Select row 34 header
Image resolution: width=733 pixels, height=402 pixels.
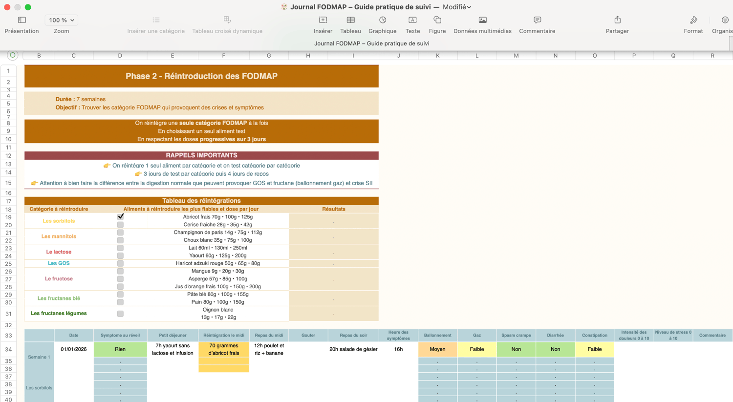point(8,349)
